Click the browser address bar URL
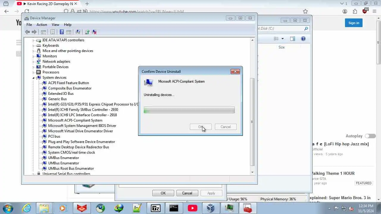381x214 pixels. click(137, 12)
